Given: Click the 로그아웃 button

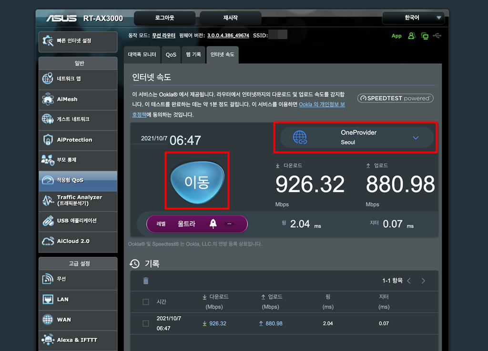Looking at the screenshot, I should pyautogui.click(x=164, y=18).
